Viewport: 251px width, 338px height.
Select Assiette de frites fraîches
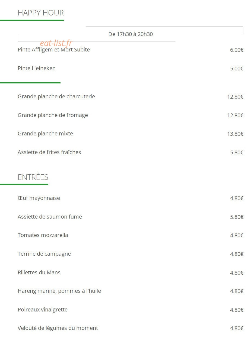pyautogui.click(x=49, y=152)
